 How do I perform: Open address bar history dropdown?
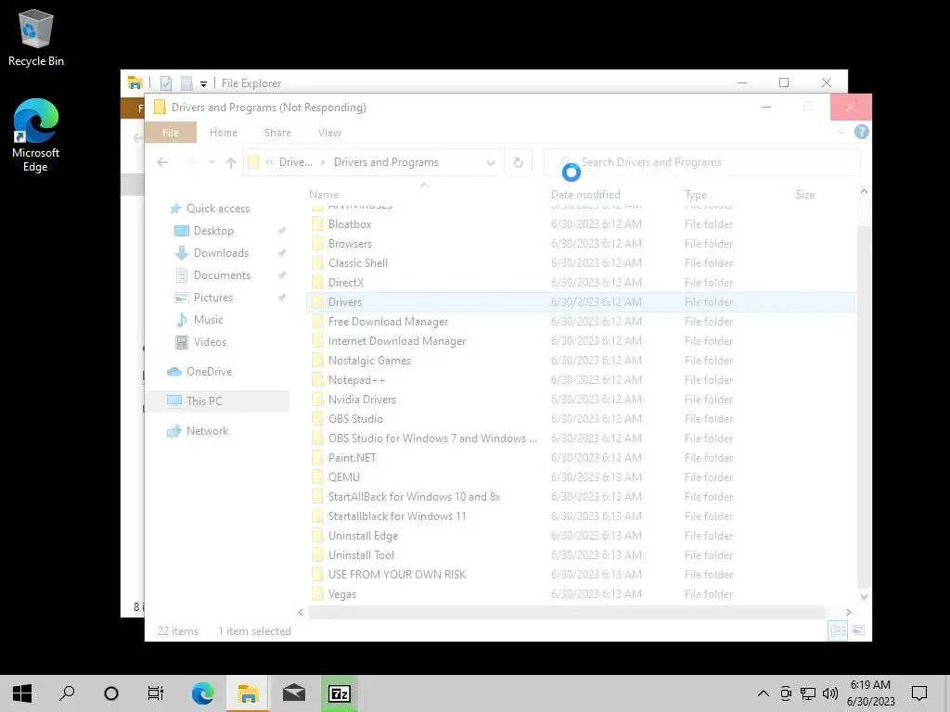click(x=490, y=162)
